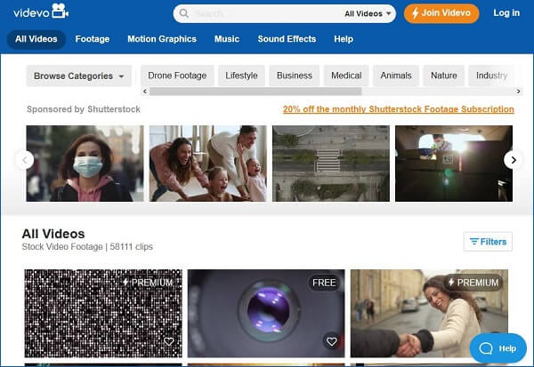
Task: Click the search magnifier icon
Action: (184, 13)
